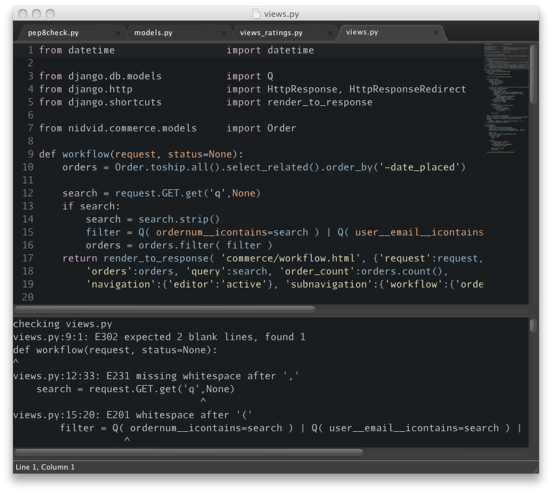Close the pep8check.py tab
Screen dimensions: 552x493
118,32
